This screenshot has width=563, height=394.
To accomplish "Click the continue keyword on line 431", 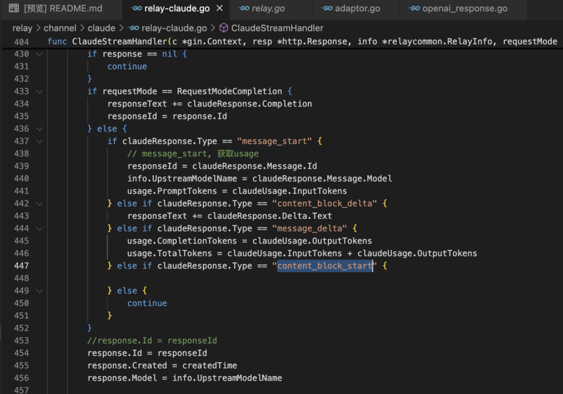I will [x=127, y=66].
